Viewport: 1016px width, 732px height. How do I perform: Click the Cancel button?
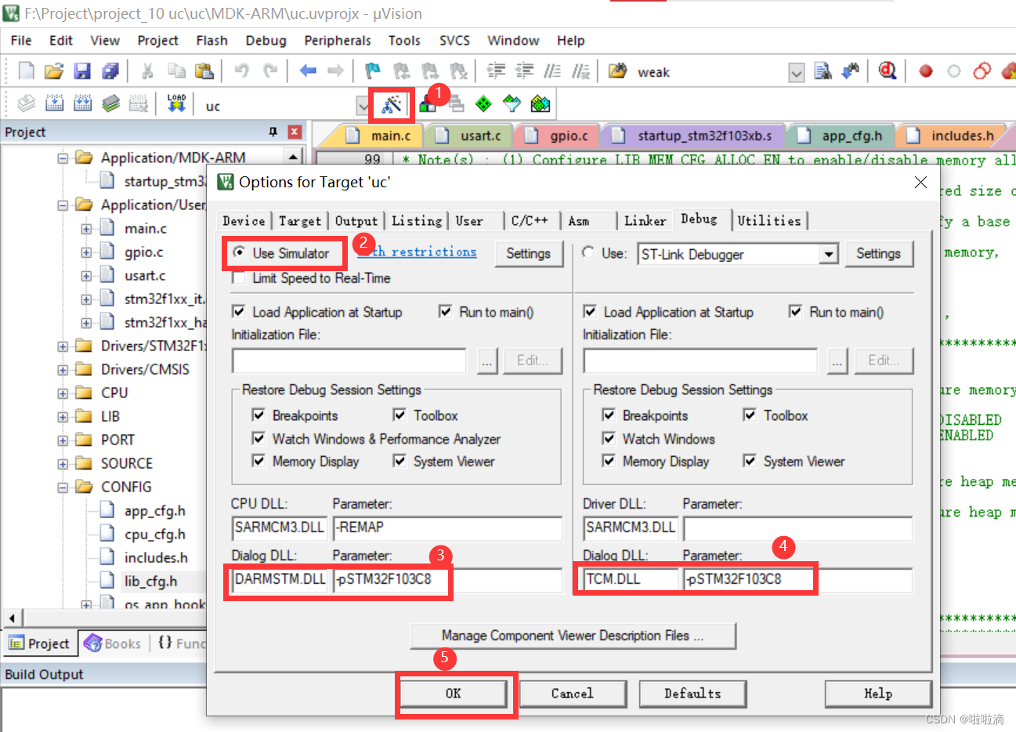coord(572,694)
